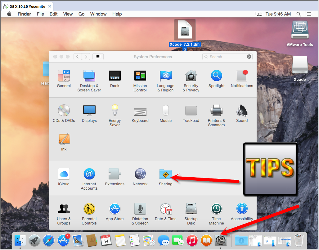
Task: Open Accessibility preferences
Action: (242, 209)
